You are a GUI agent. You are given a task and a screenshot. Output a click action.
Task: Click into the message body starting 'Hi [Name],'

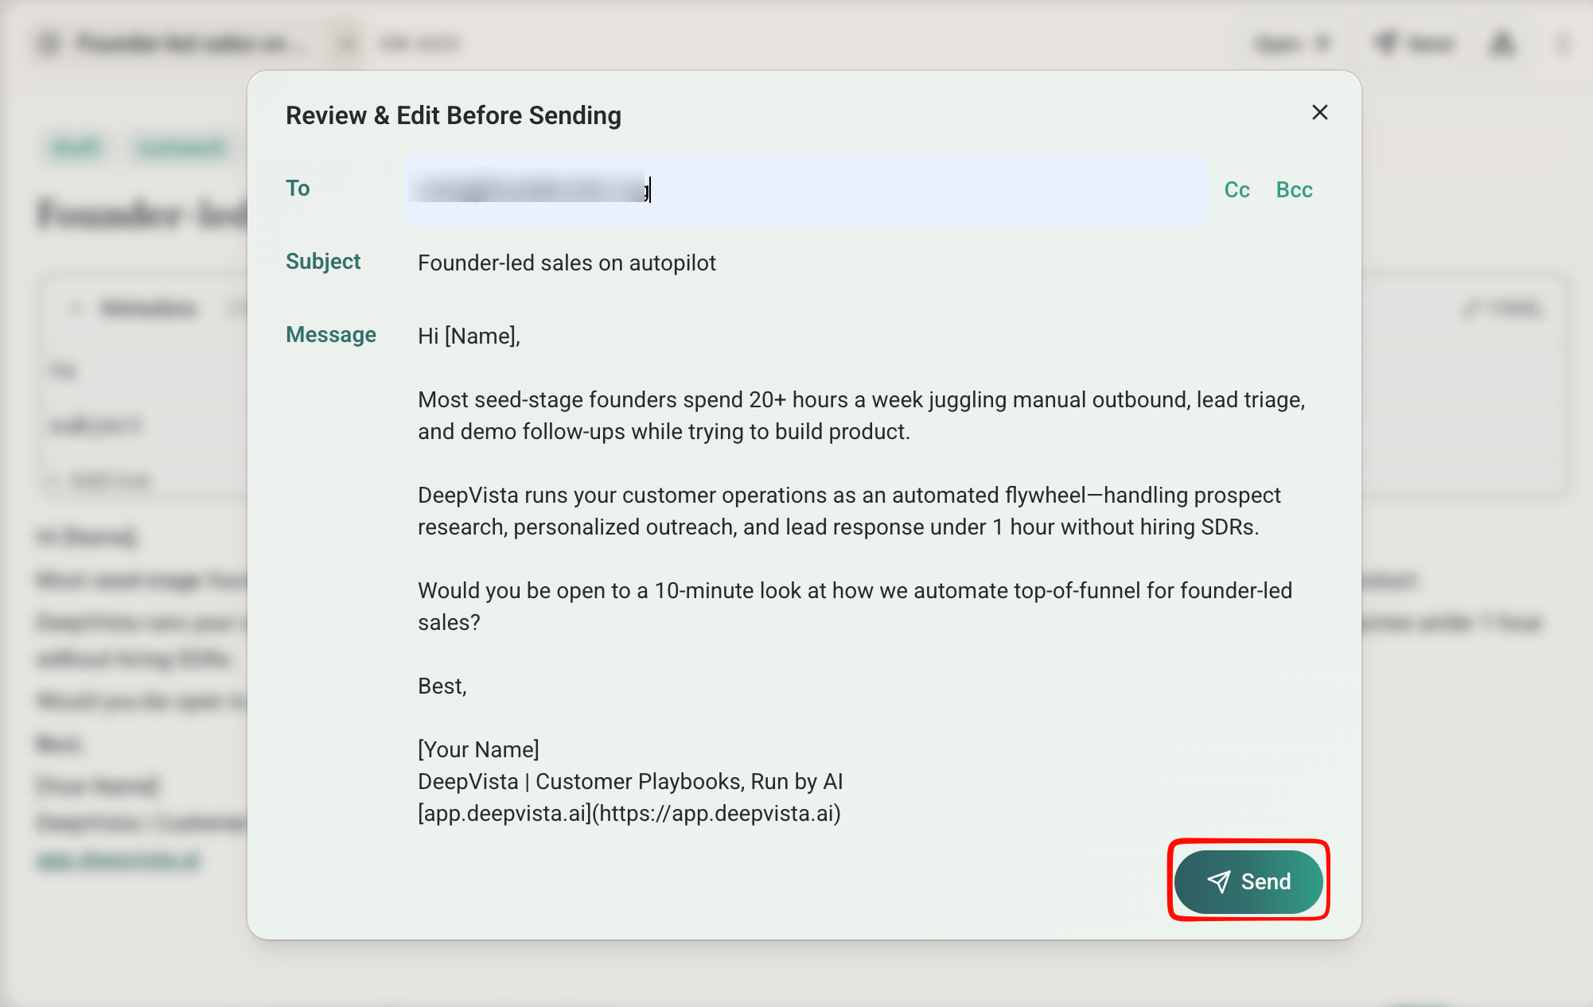(864, 574)
